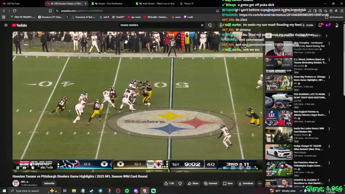Toggle closed captions CC in player
The width and height of the screenshot is (345, 194).
tap(233, 168)
